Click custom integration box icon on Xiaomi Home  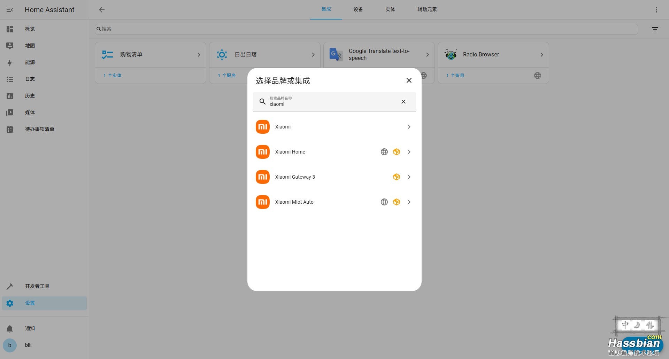click(397, 152)
